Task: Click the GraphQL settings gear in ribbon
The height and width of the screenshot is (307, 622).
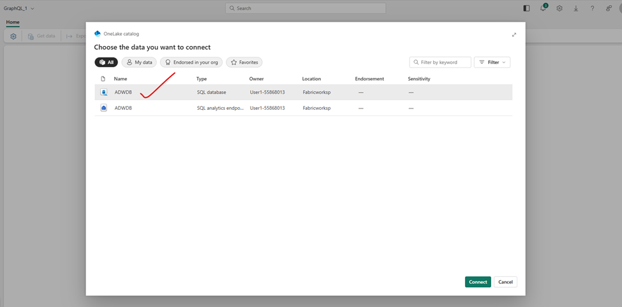Action: coord(13,36)
